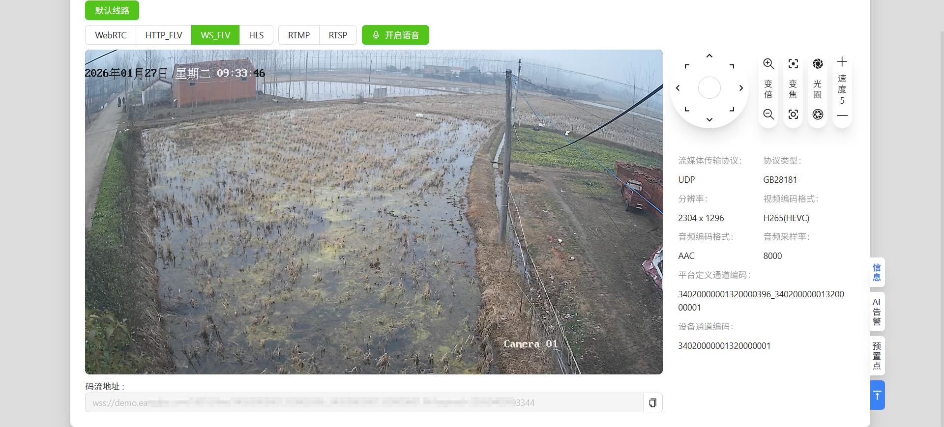Click the upper focus adjustment icon
Viewport: 944px width, 427px height.
click(793, 64)
